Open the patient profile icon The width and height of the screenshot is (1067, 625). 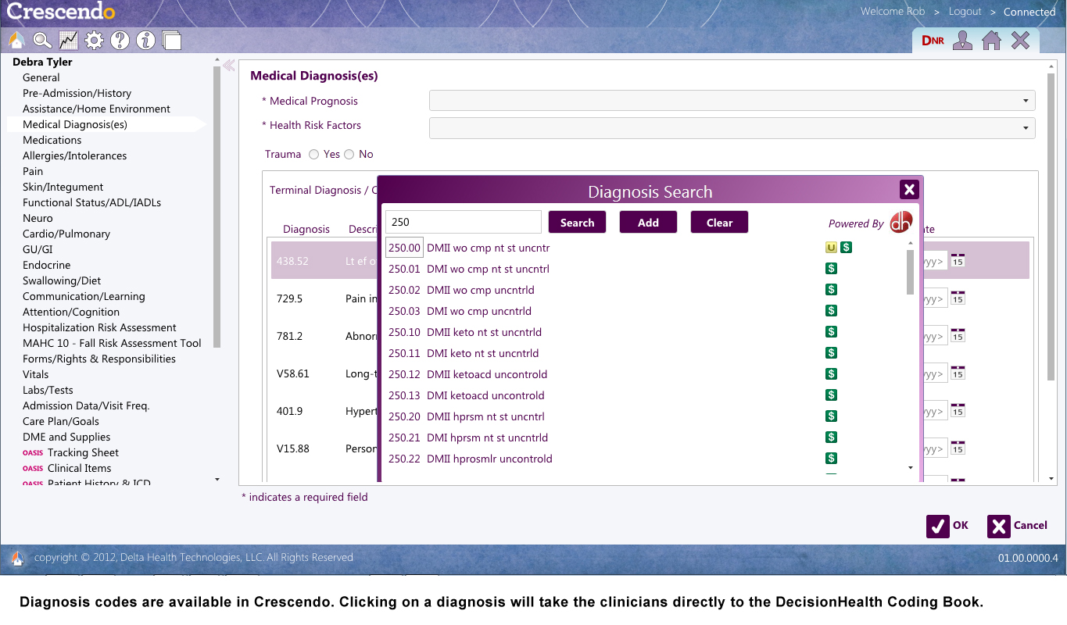coord(962,41)
